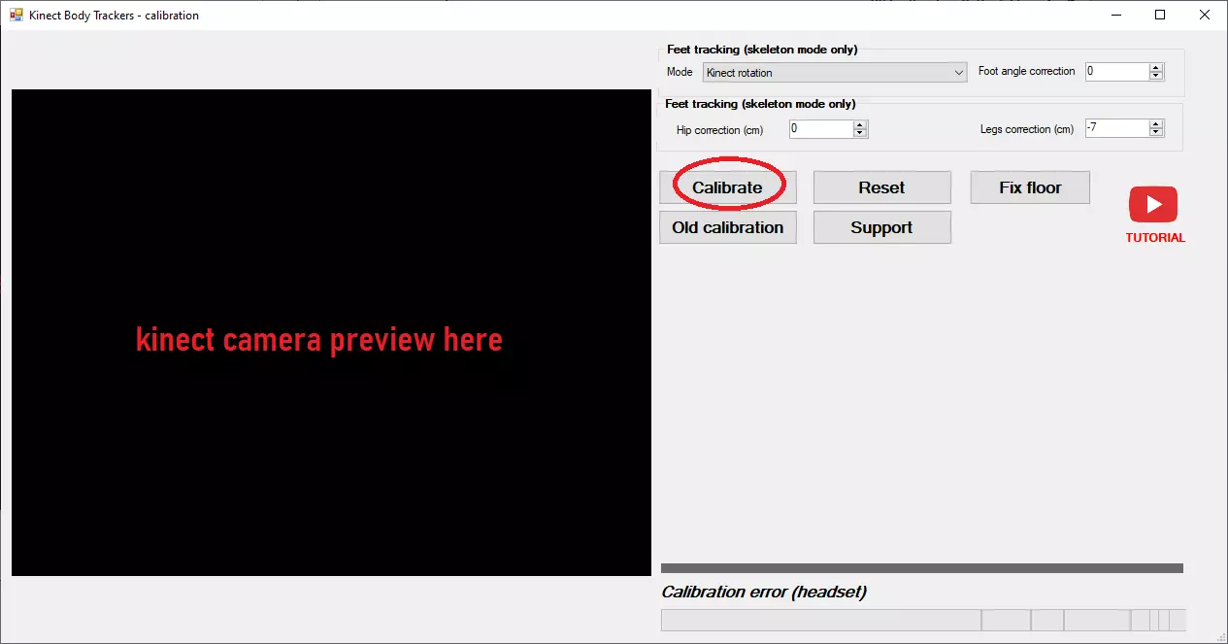
Task: Click the Legs correction (cm) label
Action: tap(1027, 129)
